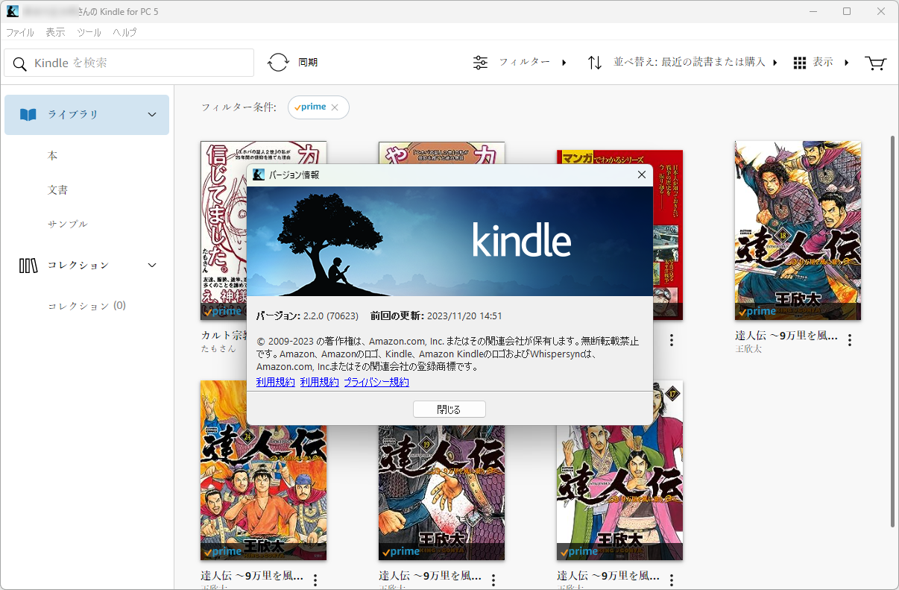Open the shopping cart icon

tap(875, 63)
